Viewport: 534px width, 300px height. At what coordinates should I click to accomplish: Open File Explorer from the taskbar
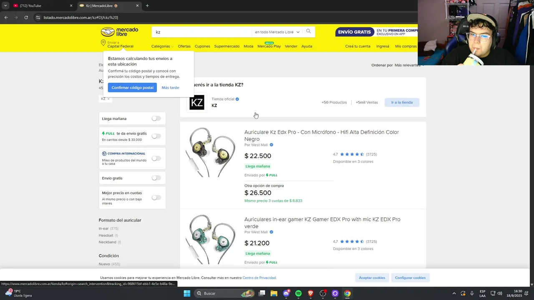tap(274, 293)
